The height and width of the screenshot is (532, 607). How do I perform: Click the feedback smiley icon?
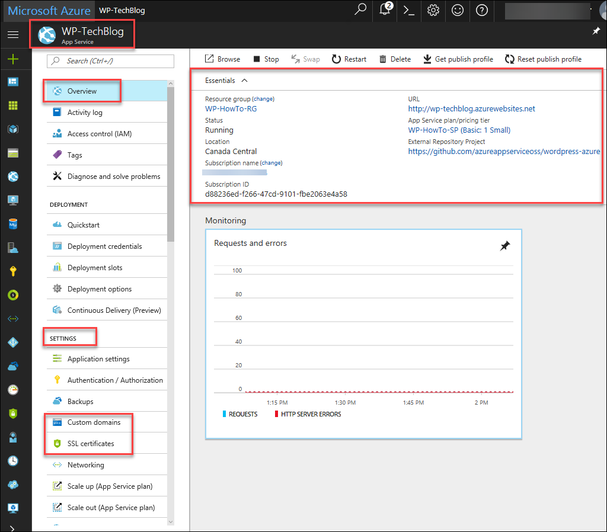tap(458, 10)
